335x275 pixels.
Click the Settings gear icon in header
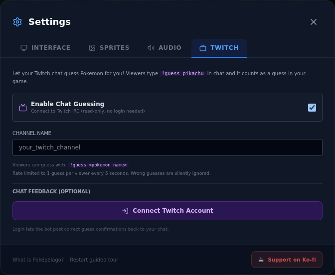(x=17, y=22)
